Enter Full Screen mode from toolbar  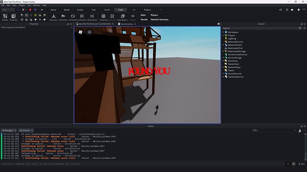click(x=73, y=17)
